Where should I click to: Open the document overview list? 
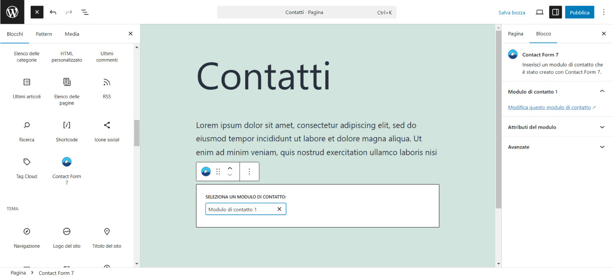pyautogui.click(x=85, y=12)
